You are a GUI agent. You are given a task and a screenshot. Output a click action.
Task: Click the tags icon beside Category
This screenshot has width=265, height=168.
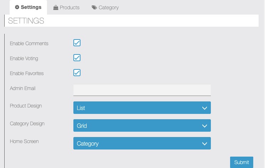point(94,7)
